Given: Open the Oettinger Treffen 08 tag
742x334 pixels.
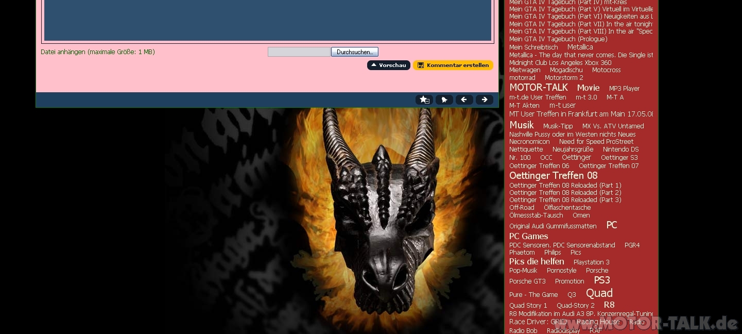Looking at the screenshot, I should (554, 176).
